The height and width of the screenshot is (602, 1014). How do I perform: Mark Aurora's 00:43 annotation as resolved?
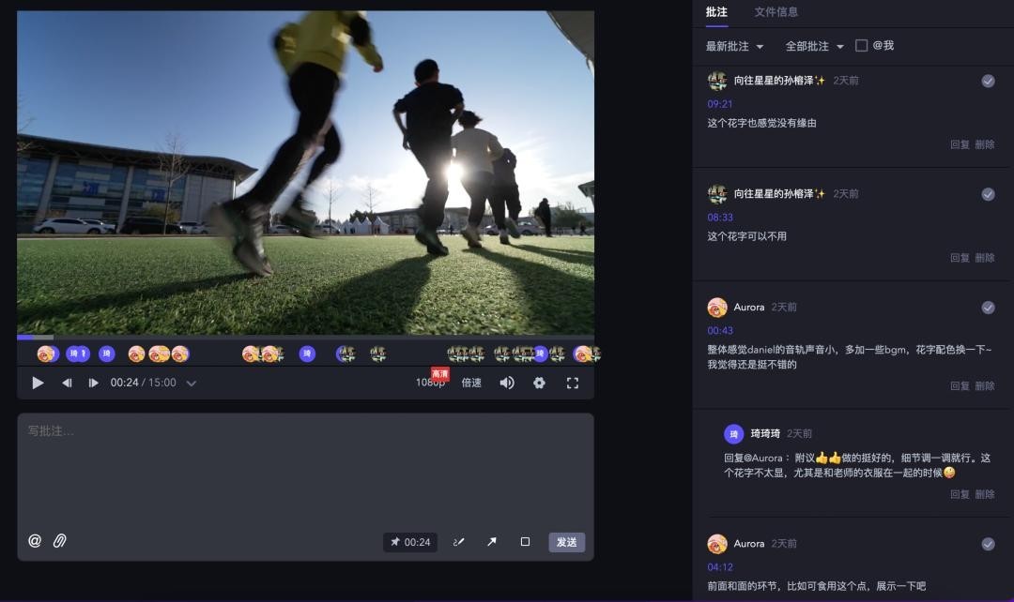(988, 308)
